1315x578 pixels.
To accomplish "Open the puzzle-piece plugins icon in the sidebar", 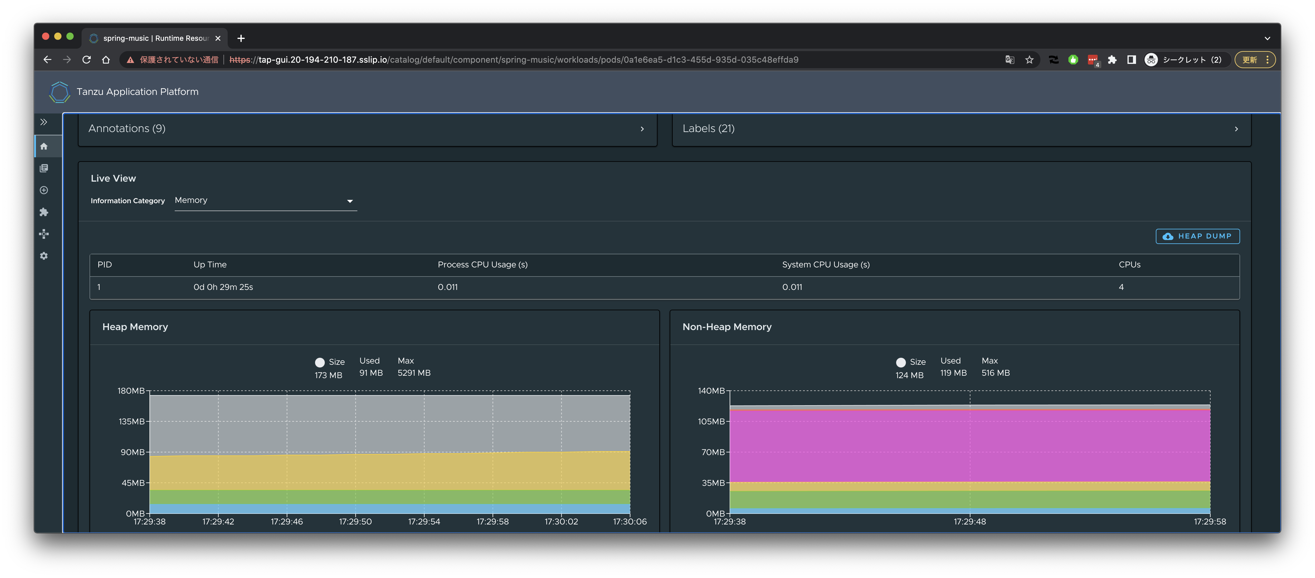I will (44, 212).
